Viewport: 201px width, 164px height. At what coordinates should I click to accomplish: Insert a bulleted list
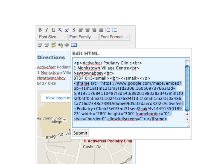point(115,30)
